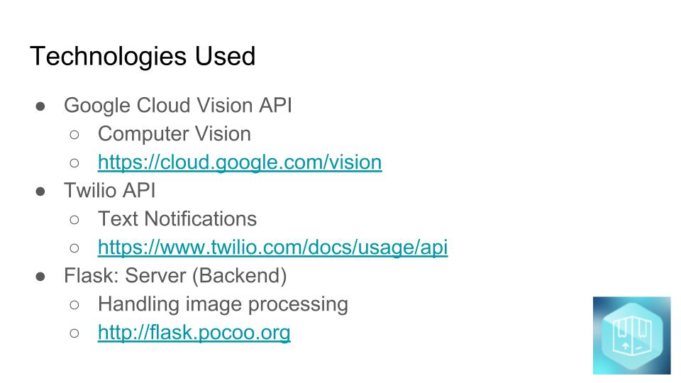This screenshot has height=383, width=681.
Task: Select the Flask: Server (Backend) text
Action: click(x=175, y=276)
